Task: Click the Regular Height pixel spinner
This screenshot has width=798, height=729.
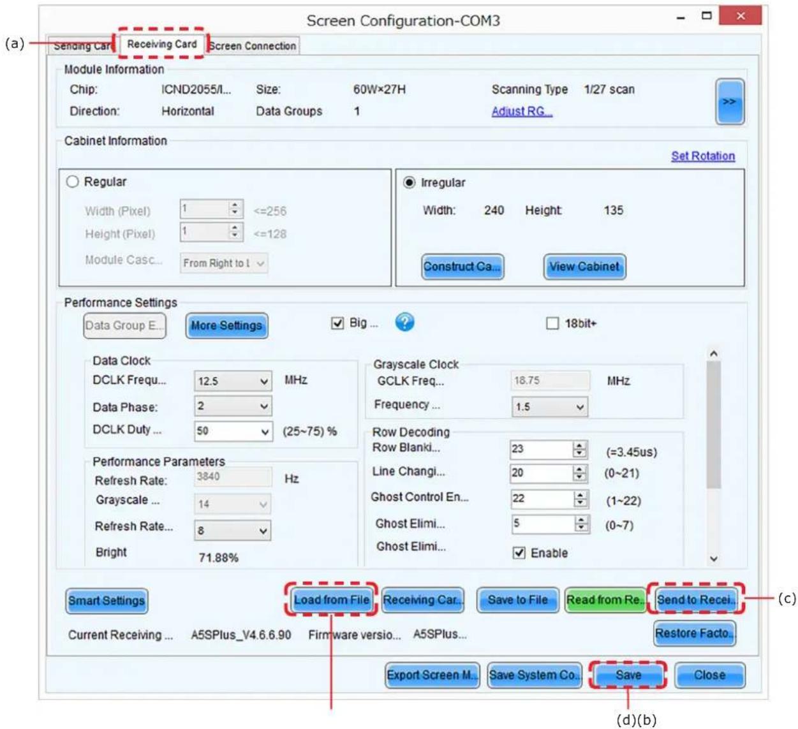Action: point(235,232)
